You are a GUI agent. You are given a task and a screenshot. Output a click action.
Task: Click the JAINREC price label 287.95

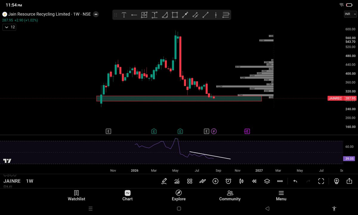[x=342, y=98]
